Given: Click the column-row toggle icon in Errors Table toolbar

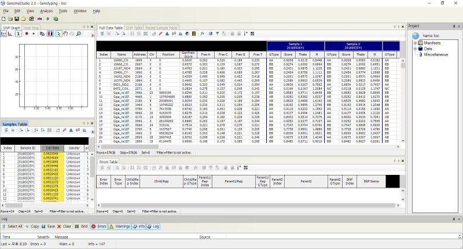Looking at the screenshot, I should [x=238, y=168].
